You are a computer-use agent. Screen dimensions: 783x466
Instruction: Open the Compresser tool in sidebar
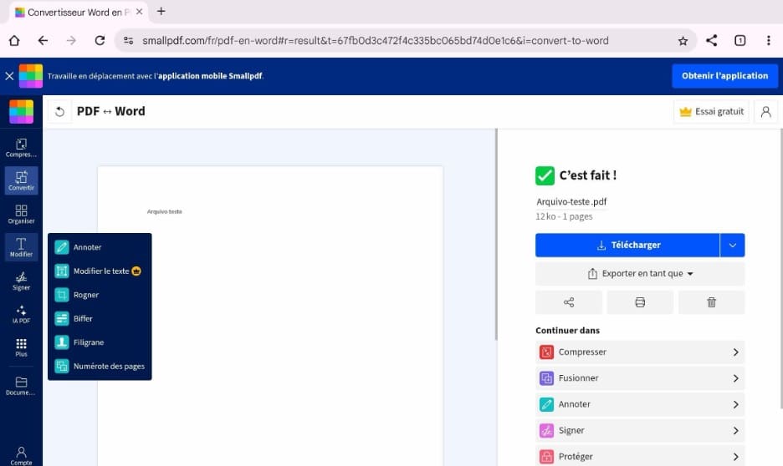[x=21, y=148]
